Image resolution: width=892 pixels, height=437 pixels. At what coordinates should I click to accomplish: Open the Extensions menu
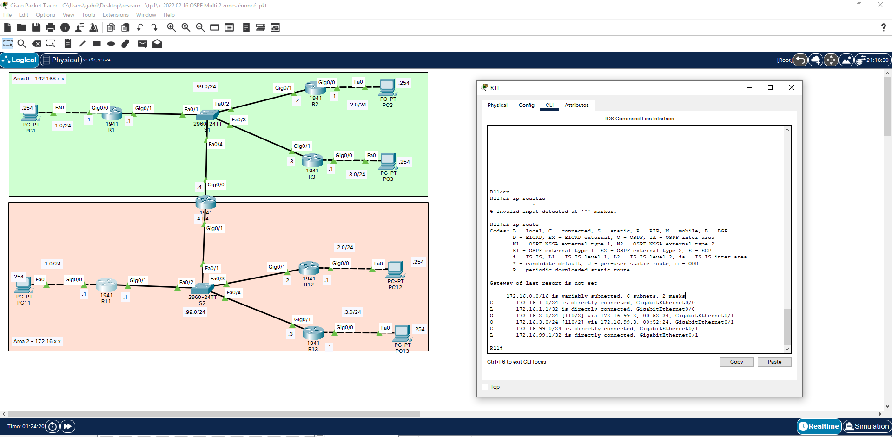click(x=115, y=15)
